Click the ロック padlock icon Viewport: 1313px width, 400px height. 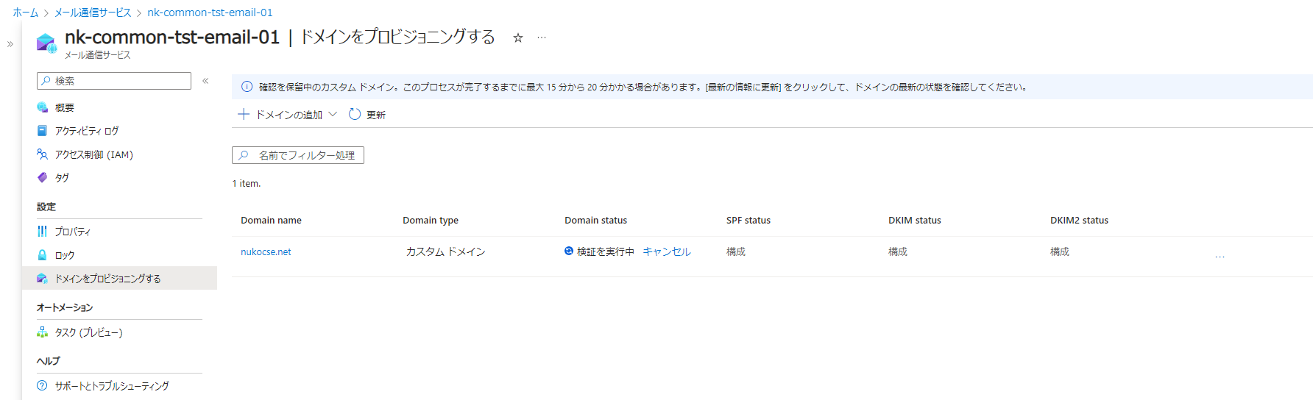42,254
